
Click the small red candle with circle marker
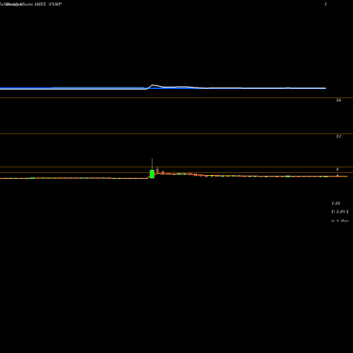[x=157, y=170]
